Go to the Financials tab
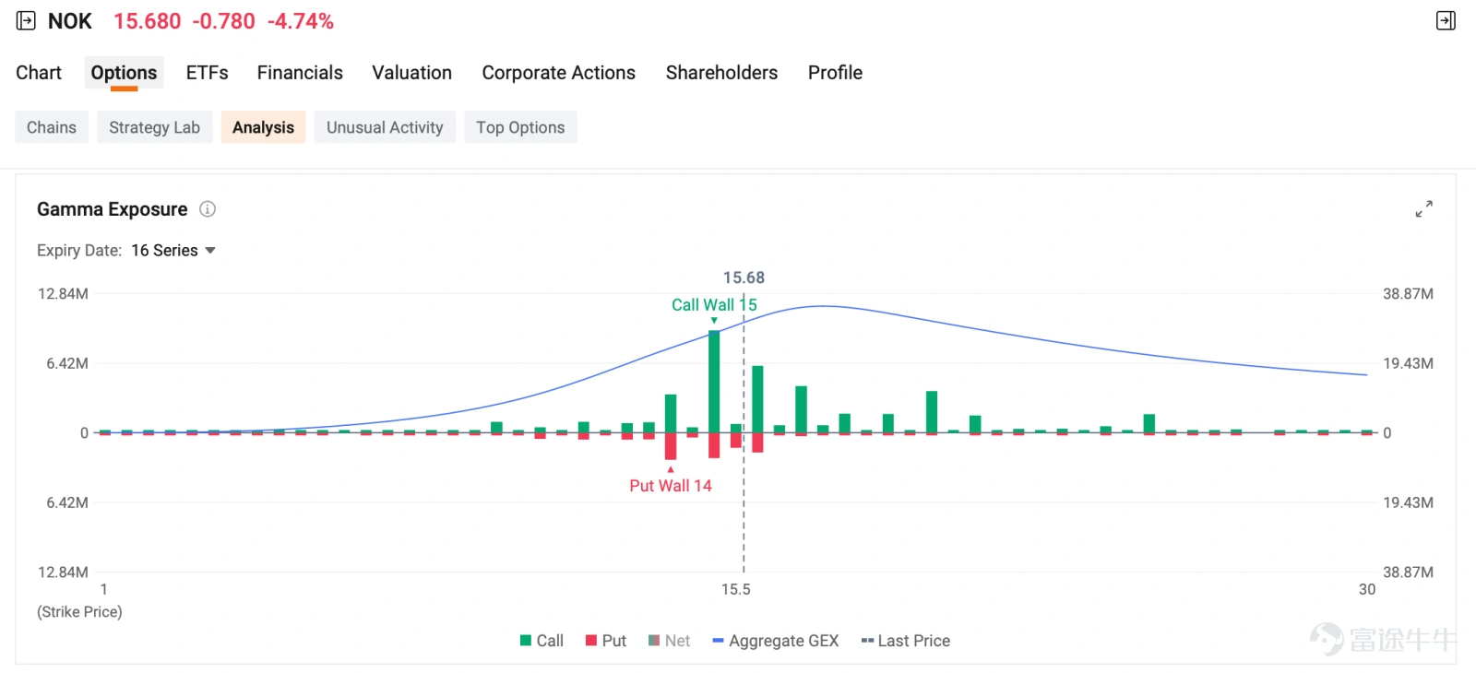Image resolution: width=1476 pixels, height=673 pixels. click(x=300, y=73)
